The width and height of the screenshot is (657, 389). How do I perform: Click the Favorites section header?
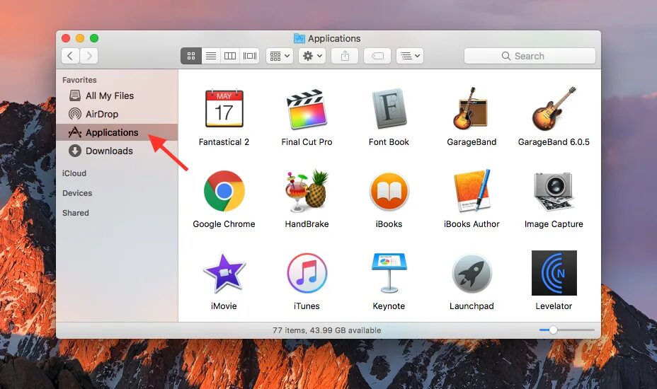tap(79, 80)
